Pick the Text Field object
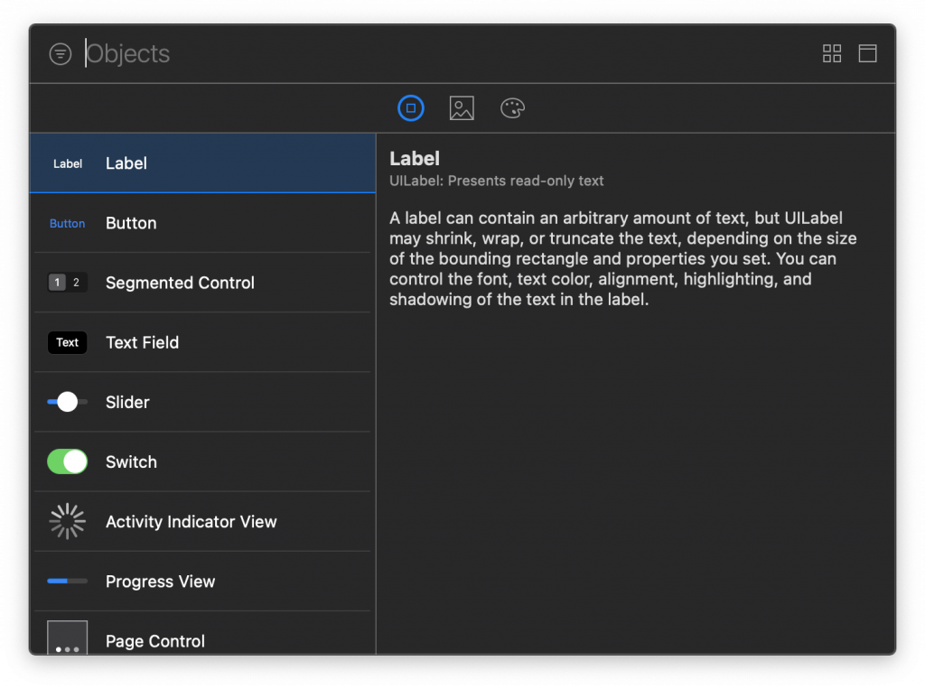This screenshot has height=689, width=925. click(x=202, y=342)
